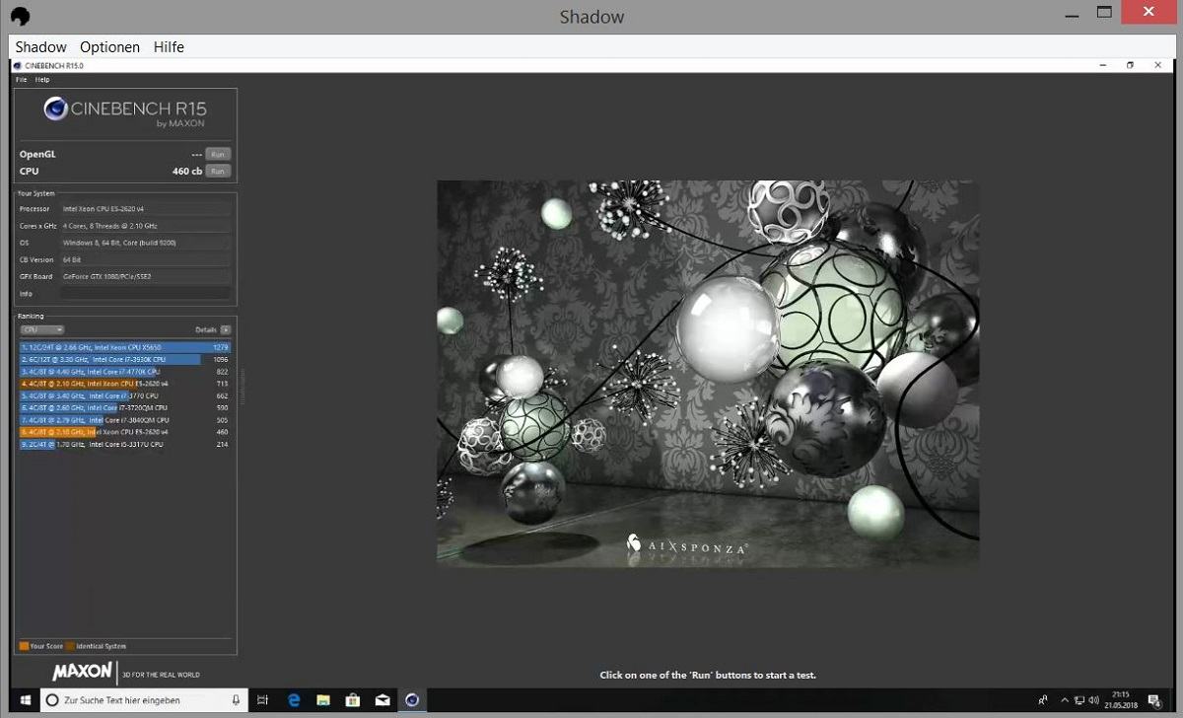This screenshot has height=718, width=1183.
Task: Click the Cinebench R15 logo
Action: point(125,112)
